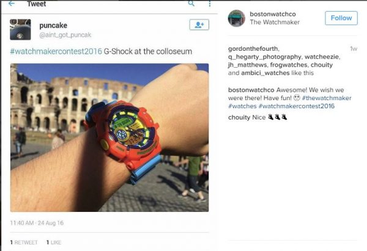Open bostonwatchco username in header
This screenshot has width=367, height=251.
coord(273,14)
